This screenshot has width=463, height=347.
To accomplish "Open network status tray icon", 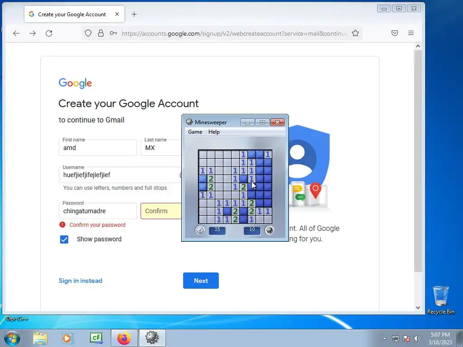I will pos(395,338).
